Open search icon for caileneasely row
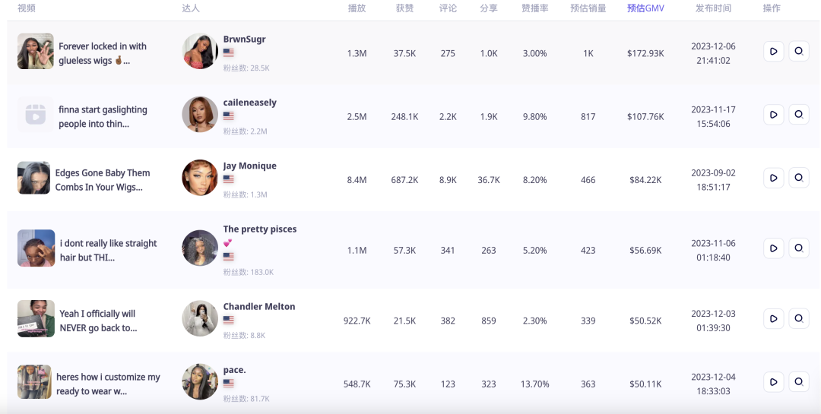The width and height of the screenshot is (821, 414). pyautogui.click(x=799, y=115)
